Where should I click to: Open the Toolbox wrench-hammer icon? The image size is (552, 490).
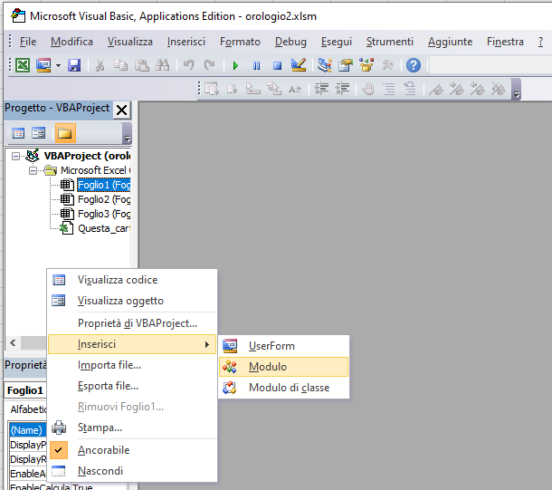[x=387, y=65]
